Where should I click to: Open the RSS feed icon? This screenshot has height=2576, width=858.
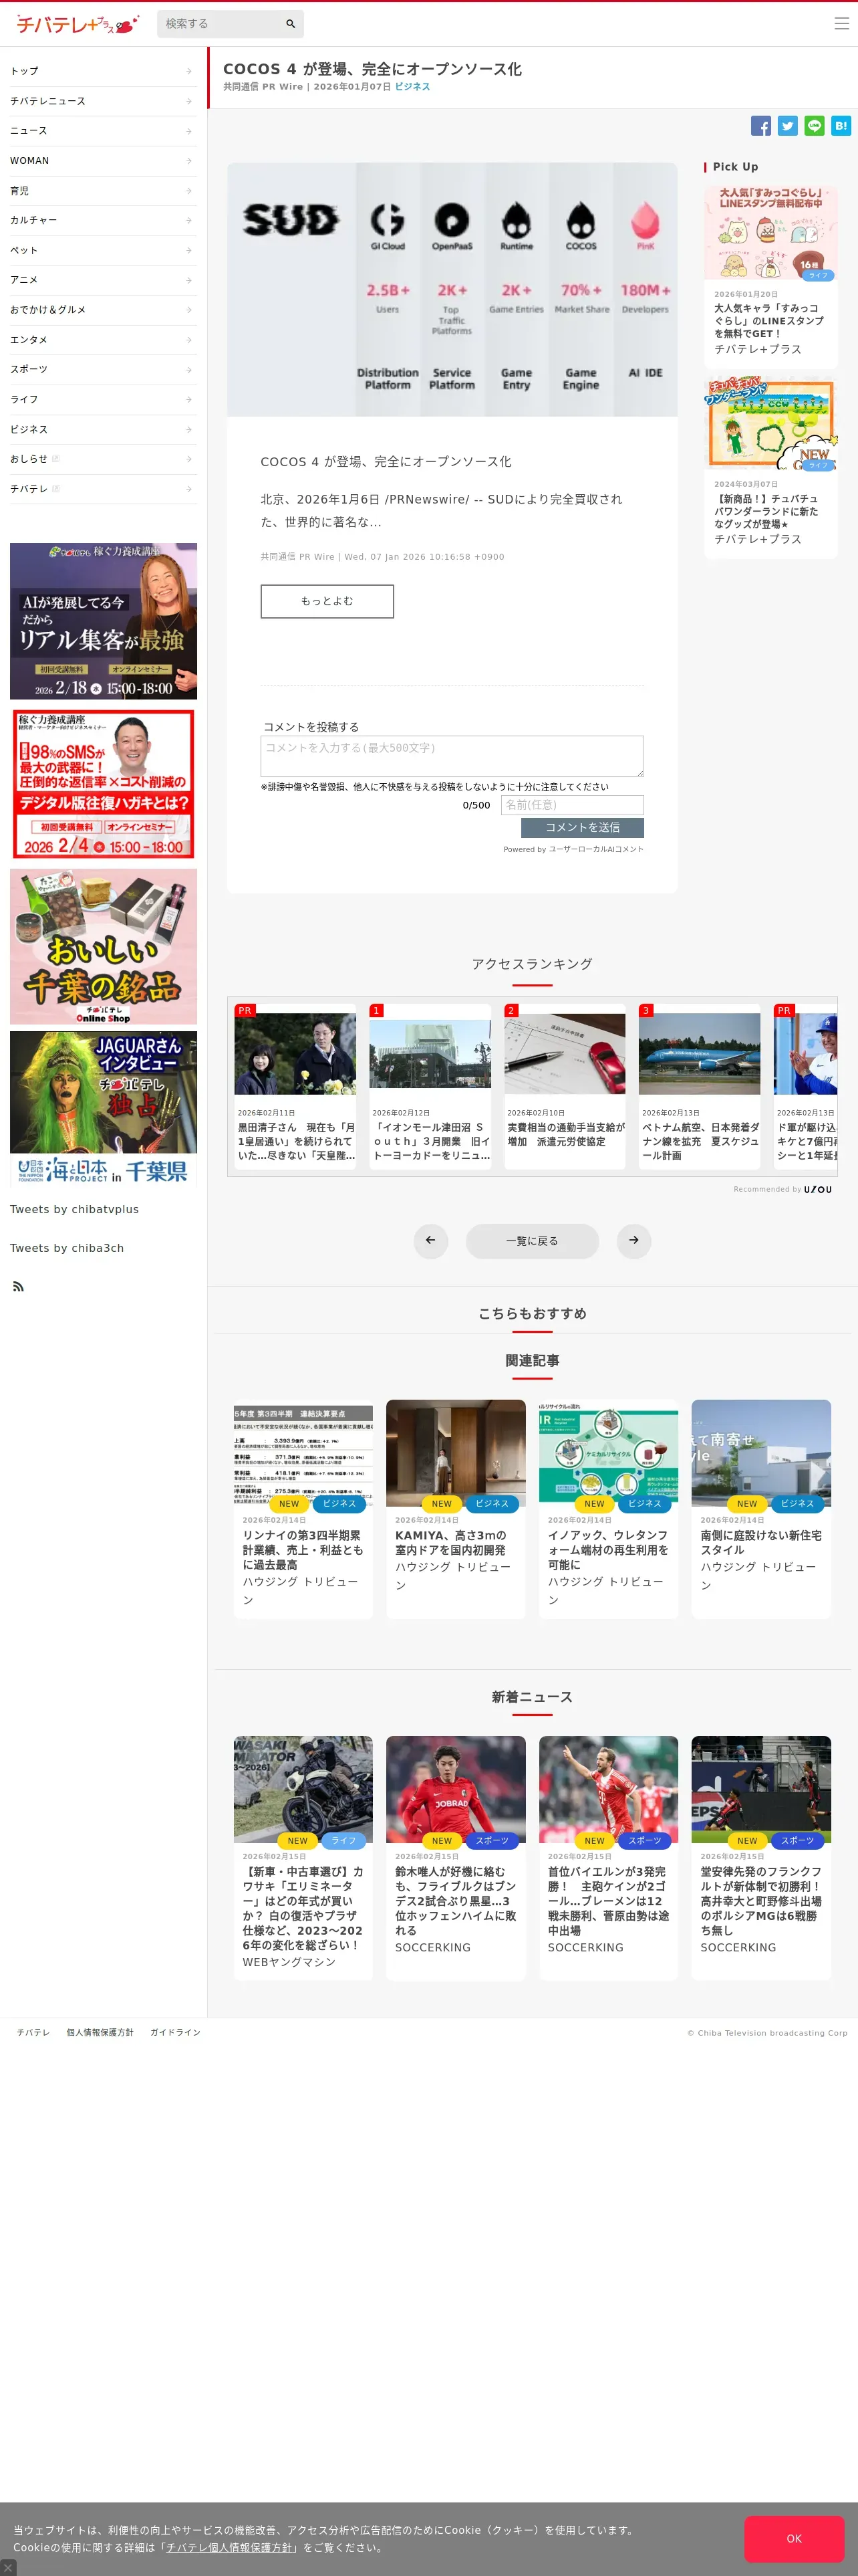pos(18,1287)
